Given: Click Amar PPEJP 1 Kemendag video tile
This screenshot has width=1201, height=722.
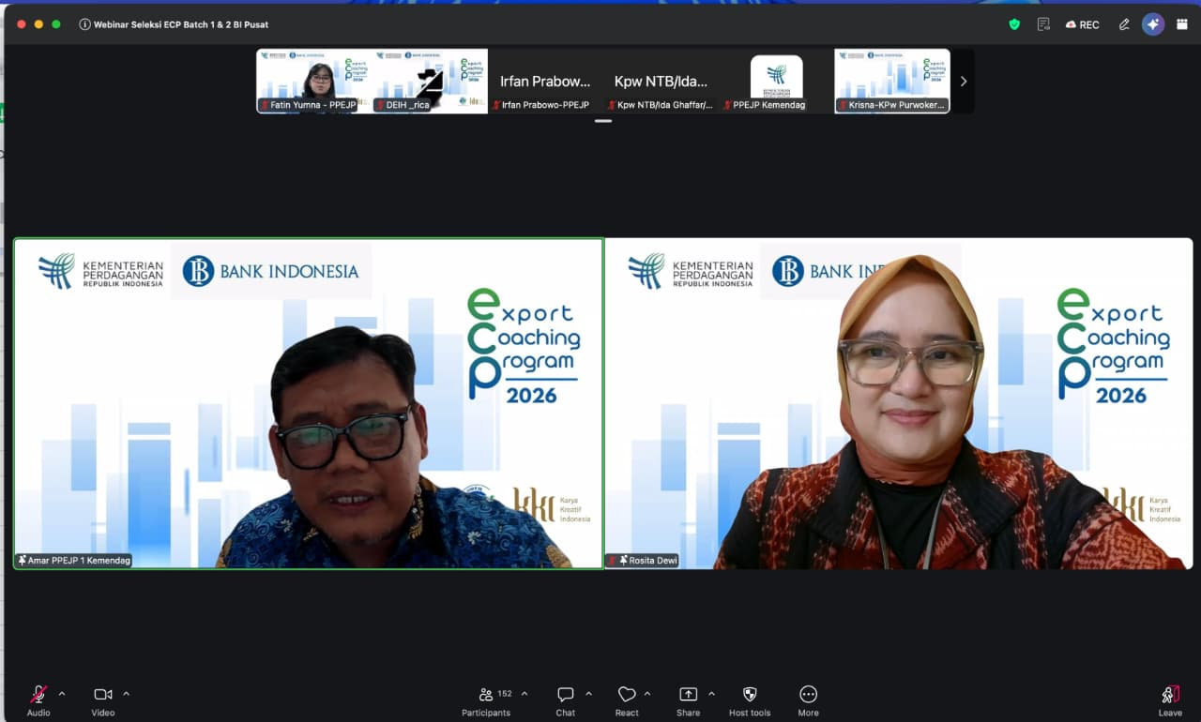Looking at the screenshot, I should (308, 403).
